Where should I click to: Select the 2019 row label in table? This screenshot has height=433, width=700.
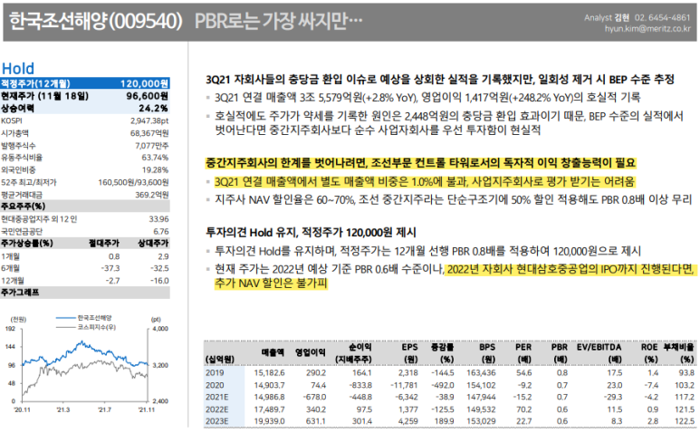(215, 372)
